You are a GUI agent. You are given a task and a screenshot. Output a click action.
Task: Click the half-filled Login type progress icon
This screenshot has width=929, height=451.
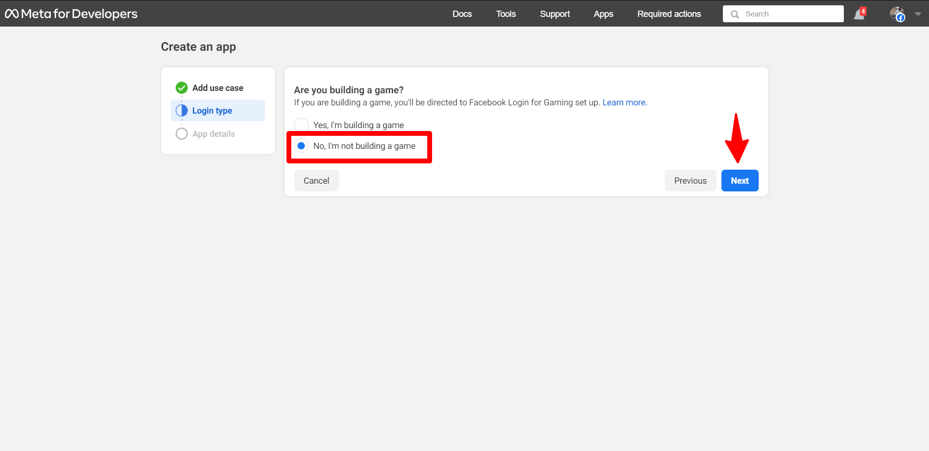[181, 110]
